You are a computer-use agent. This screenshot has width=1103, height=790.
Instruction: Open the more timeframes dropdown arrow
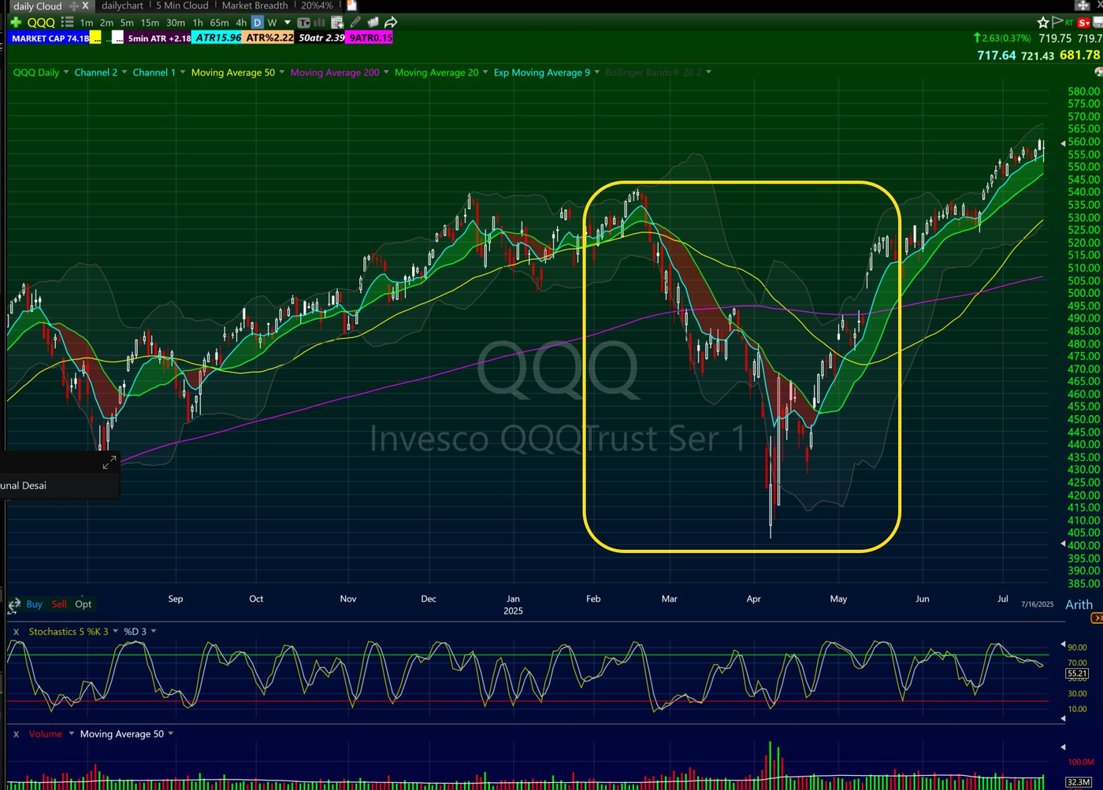[x=288, y=23]
